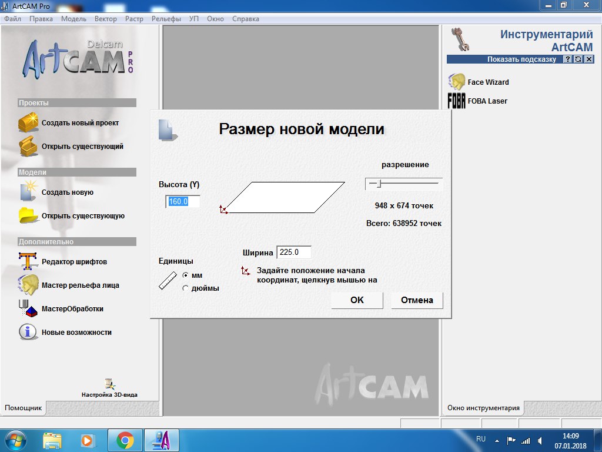Open the Правка menu

pos(41,19)
